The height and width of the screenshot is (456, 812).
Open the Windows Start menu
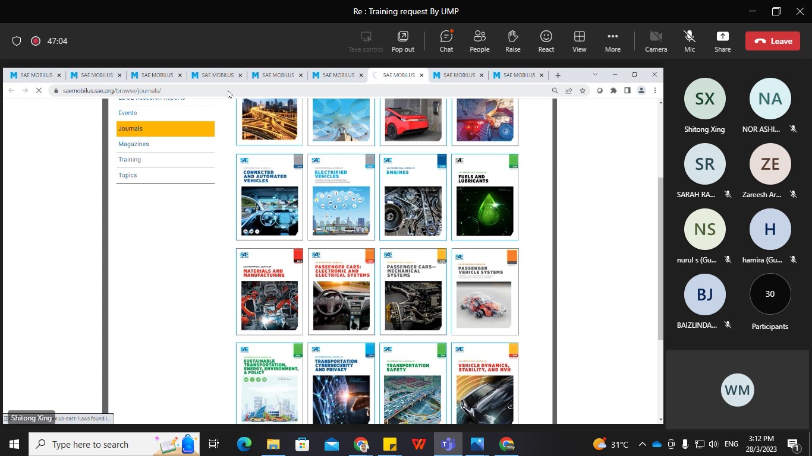click(14, 444)
